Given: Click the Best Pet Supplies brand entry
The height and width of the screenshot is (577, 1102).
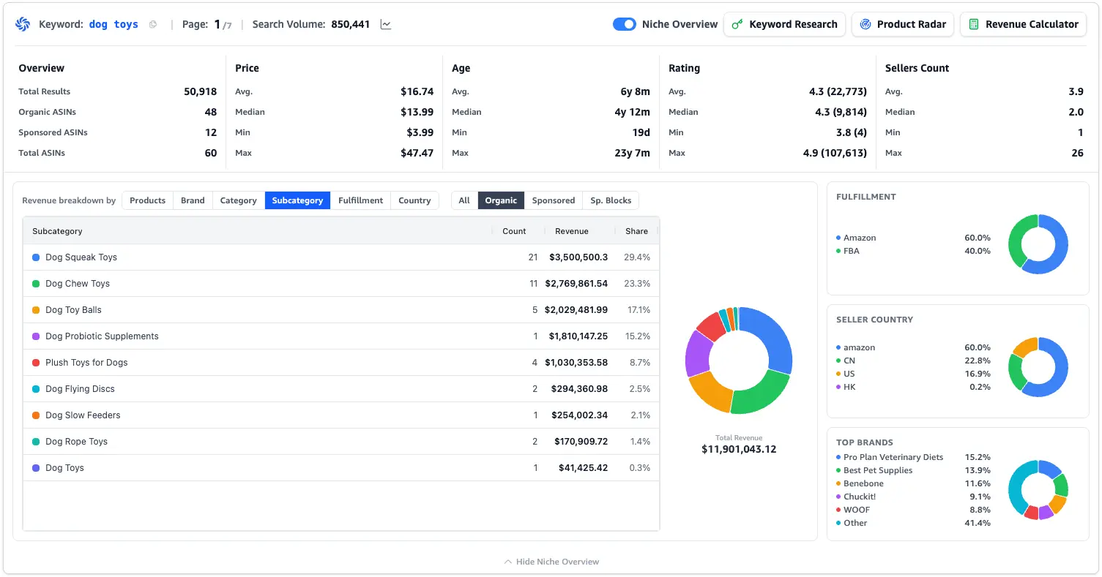Looking at the screenshot, I should tap(878, 470).
